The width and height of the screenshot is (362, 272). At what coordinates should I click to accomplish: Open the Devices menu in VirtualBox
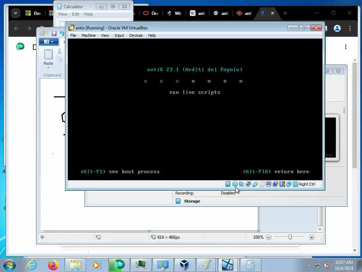136,35
